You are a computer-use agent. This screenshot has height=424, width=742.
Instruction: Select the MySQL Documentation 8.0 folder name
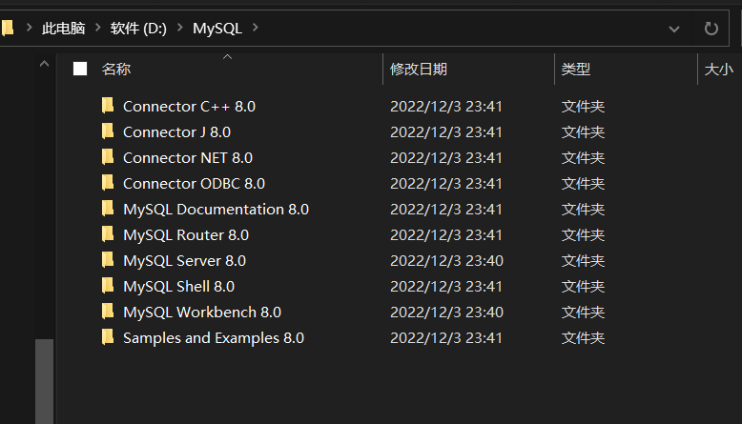click(216, 210)
